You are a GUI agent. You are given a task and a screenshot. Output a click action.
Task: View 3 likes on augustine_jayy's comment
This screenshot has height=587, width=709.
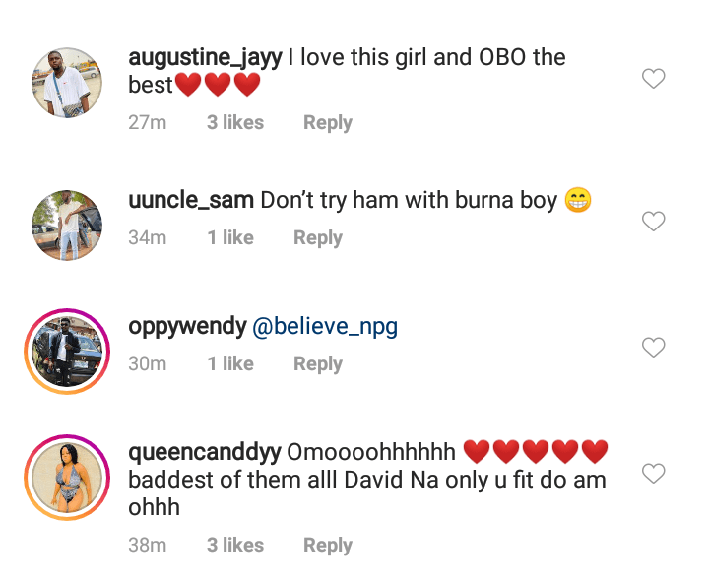pos(235,123)
